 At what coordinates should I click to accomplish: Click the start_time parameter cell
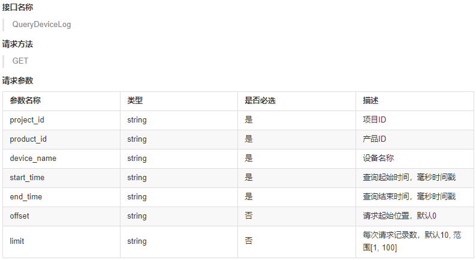click(x=27, y=178)
